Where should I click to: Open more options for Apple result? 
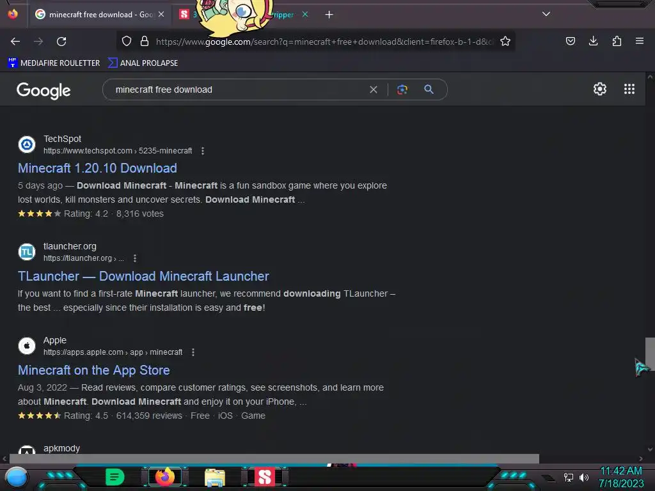coord(193,352)
